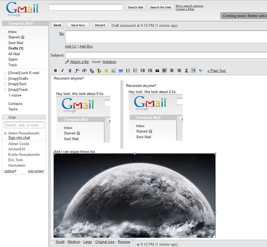Click Compose Mail
This screenshot has width=267, height=247.
coord(21,23)
